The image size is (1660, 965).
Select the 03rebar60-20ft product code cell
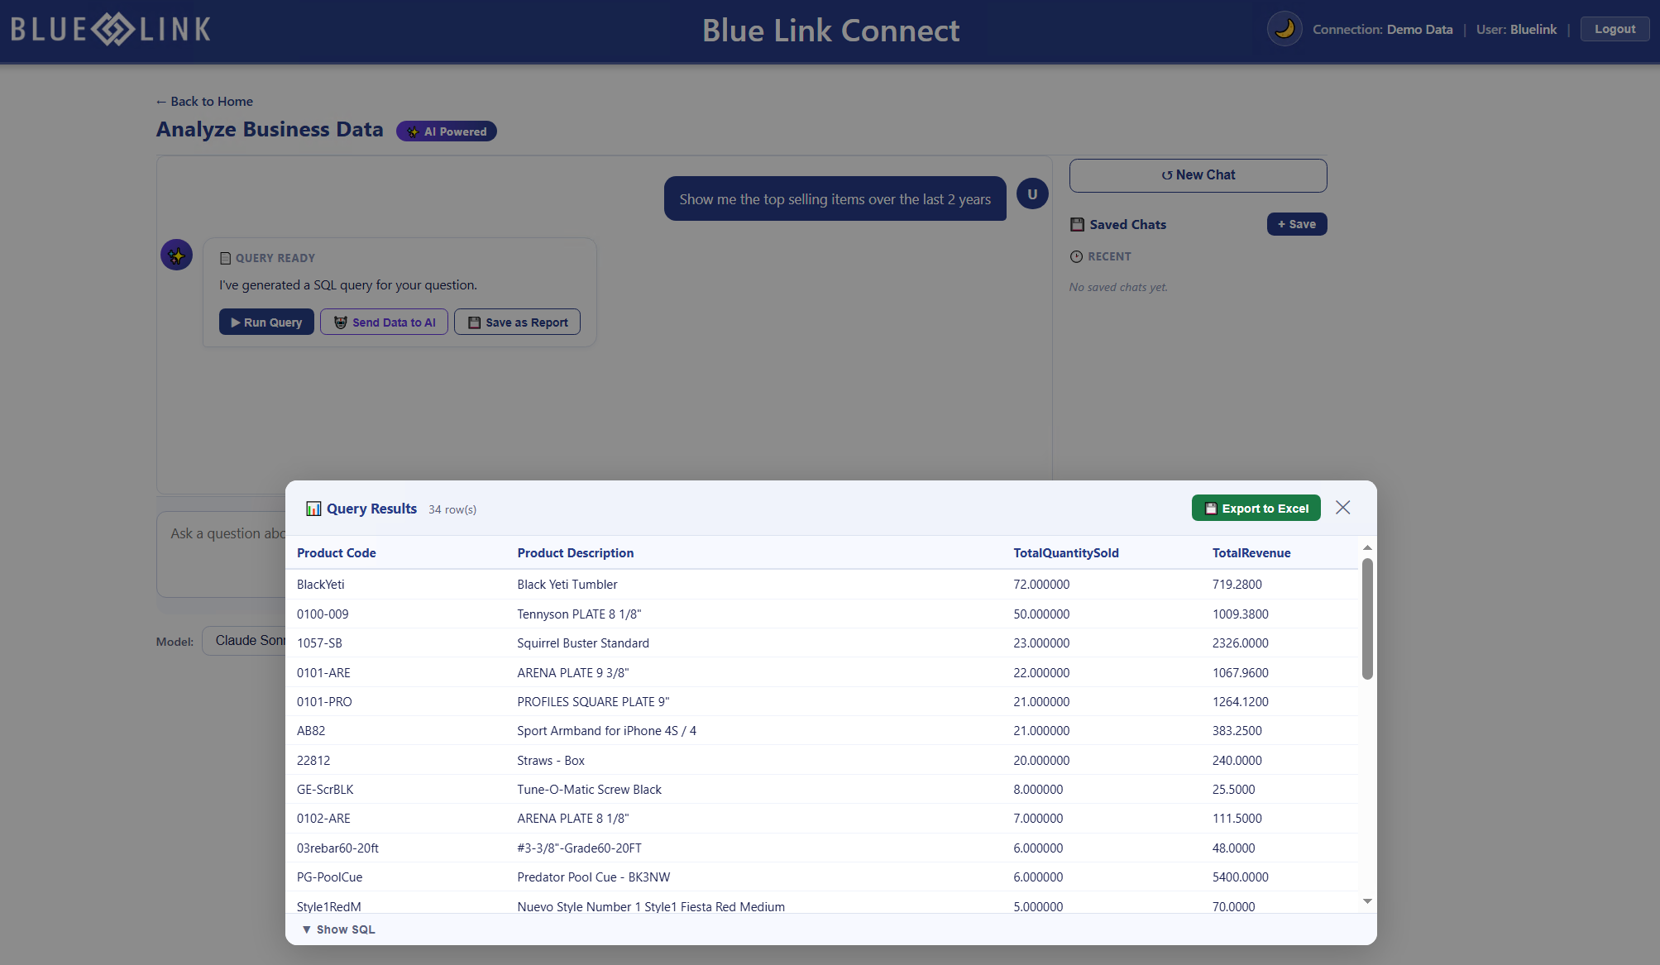(x=337, y=848)
